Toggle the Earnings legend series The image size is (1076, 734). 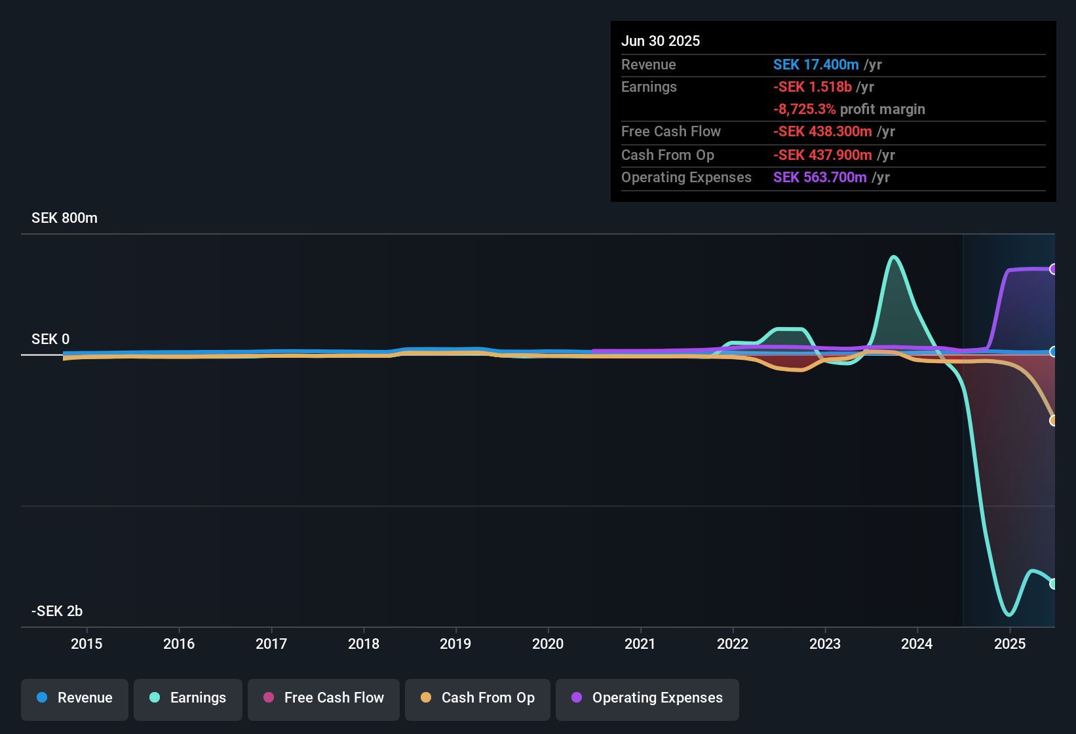[188, 698]
